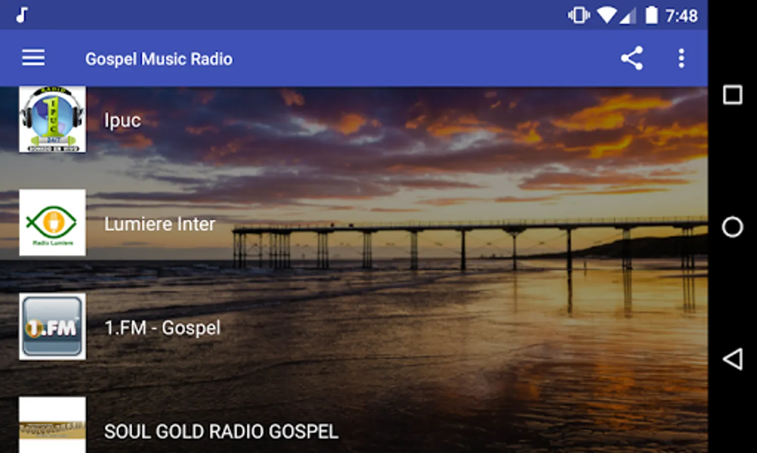
Task: Tap the cell signal status icon
Action: click(x=628, y=16)
